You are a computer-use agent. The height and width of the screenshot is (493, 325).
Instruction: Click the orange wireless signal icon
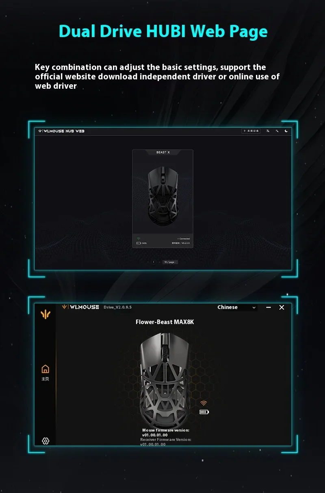coord(204,403)
